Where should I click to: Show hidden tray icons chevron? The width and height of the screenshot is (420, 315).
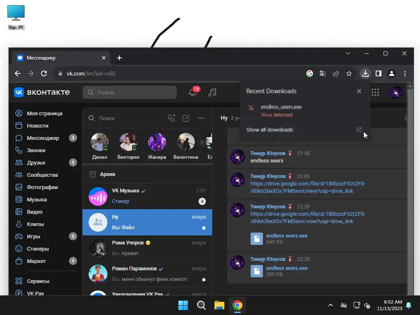click(331, 305)
